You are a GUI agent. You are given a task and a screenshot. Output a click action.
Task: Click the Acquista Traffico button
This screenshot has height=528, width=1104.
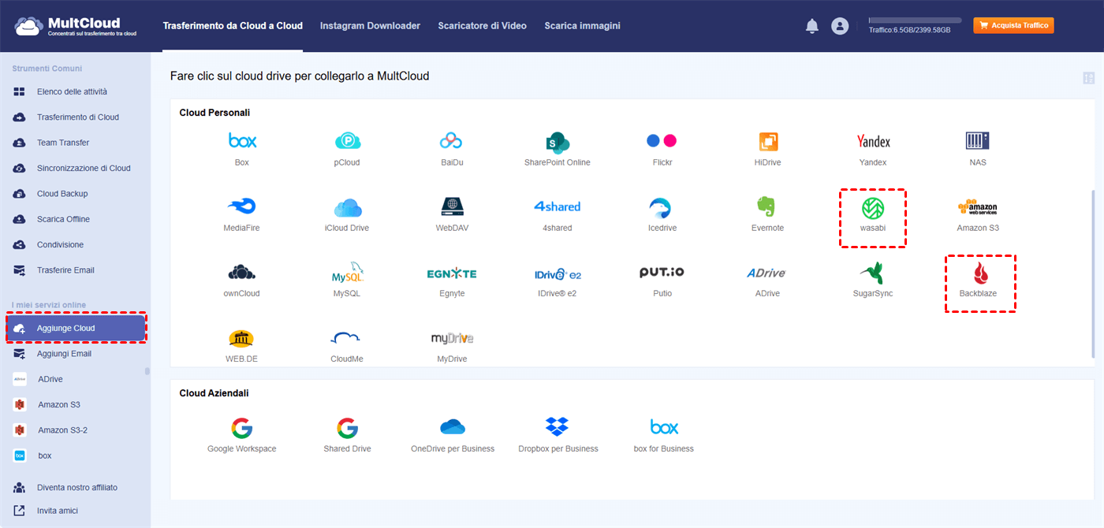tap(1013, 26)
